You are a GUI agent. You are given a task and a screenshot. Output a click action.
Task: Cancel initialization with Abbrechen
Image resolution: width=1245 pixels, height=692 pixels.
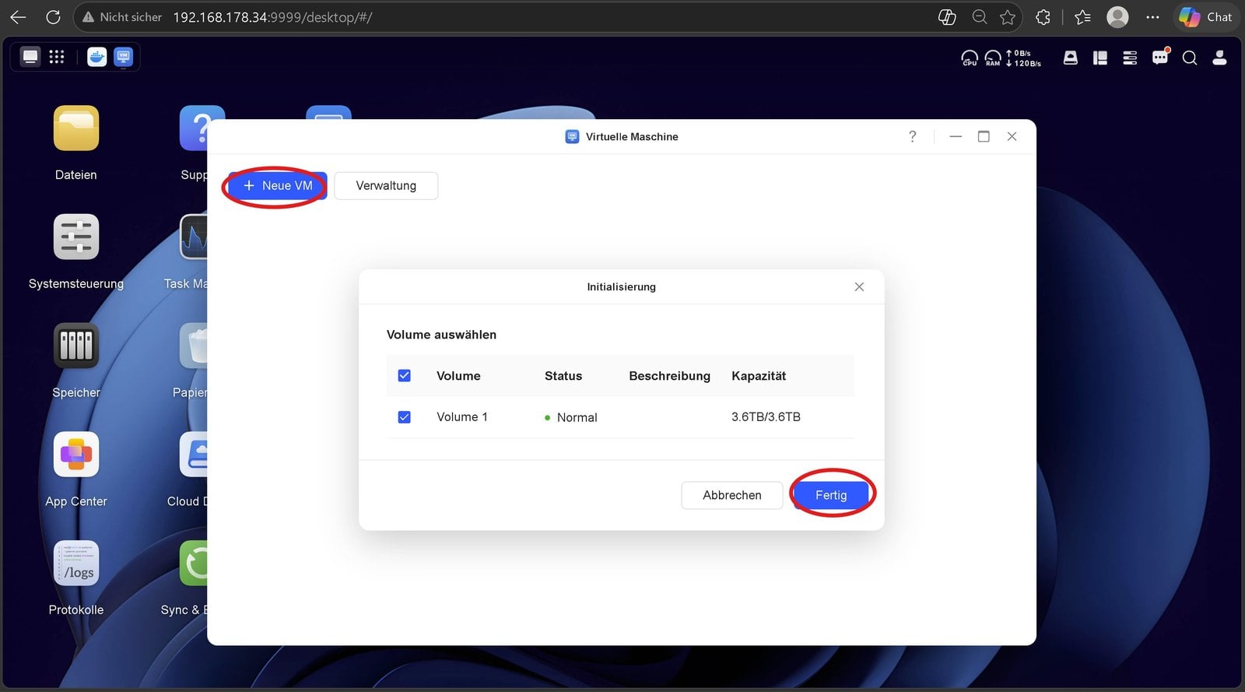tap(732, 495)
